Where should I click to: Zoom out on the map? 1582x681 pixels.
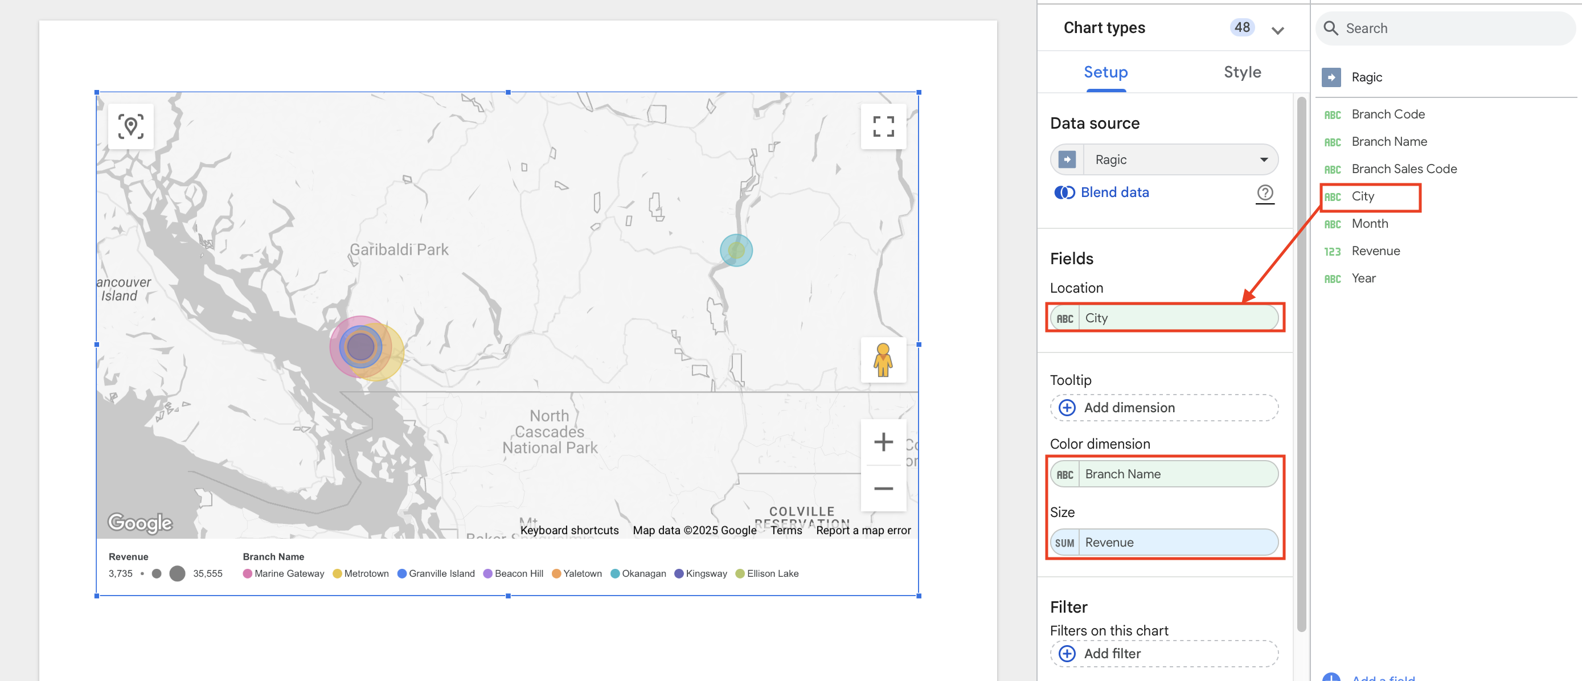(883, 489)
